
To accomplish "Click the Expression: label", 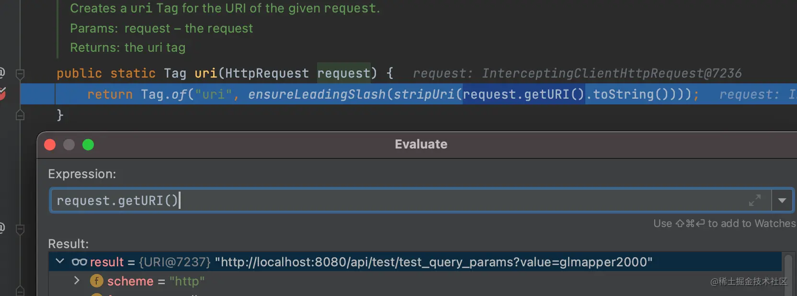I will point(82,174).
